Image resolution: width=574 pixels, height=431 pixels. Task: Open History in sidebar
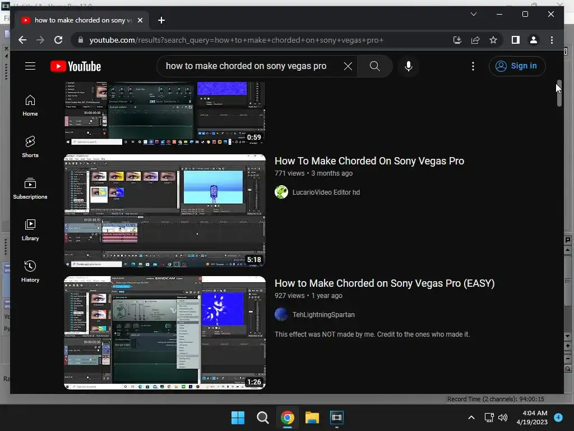[30, 272]
